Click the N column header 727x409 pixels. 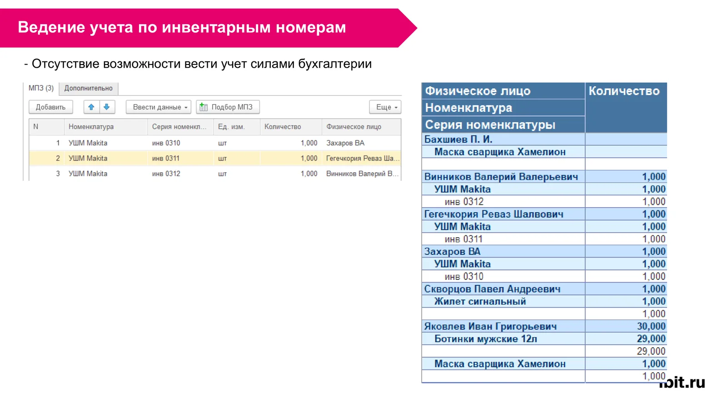click(x=47, y=127)
